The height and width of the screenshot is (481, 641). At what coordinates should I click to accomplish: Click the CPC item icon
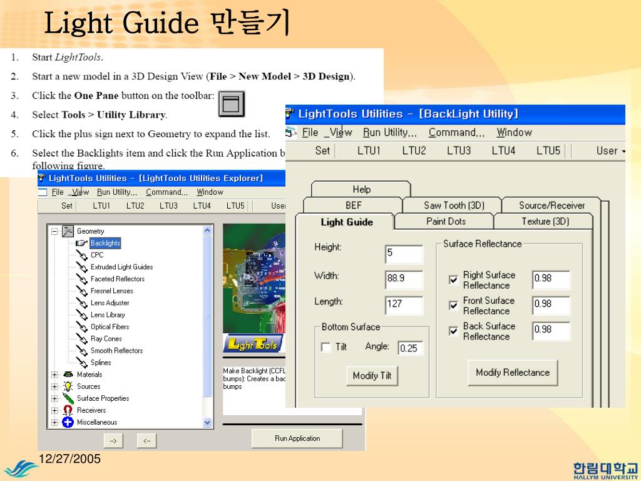[82, 256]
